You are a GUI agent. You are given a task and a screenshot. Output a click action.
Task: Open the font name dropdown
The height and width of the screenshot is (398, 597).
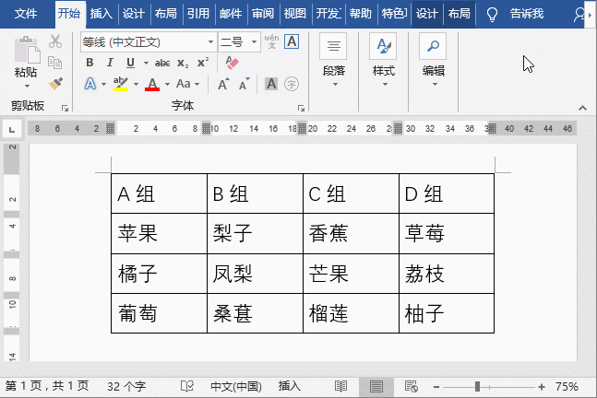(x=148, y=41)
